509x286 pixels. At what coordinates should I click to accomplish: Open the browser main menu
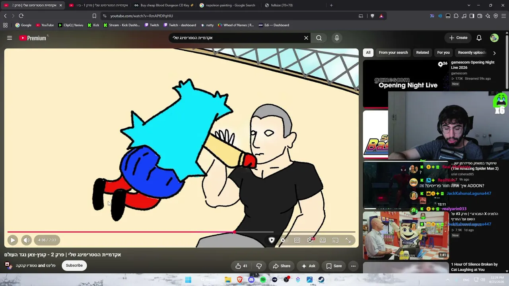[x=504, y=16]
